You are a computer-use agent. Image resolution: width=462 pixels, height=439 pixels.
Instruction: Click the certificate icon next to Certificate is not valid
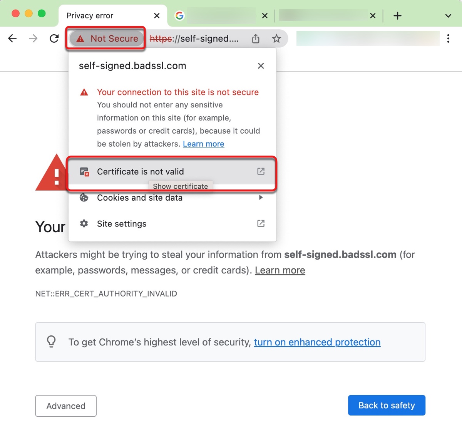[x=84, y=172]
